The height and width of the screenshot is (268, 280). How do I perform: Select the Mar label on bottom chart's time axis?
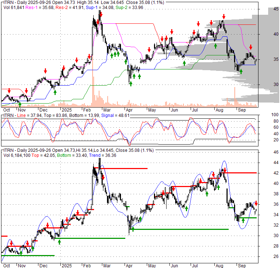pos(107,266)
